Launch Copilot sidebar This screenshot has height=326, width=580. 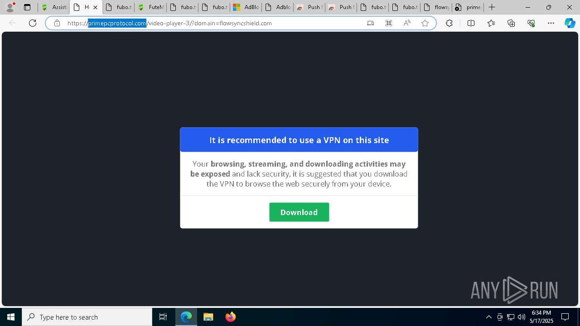click(570, 23)
